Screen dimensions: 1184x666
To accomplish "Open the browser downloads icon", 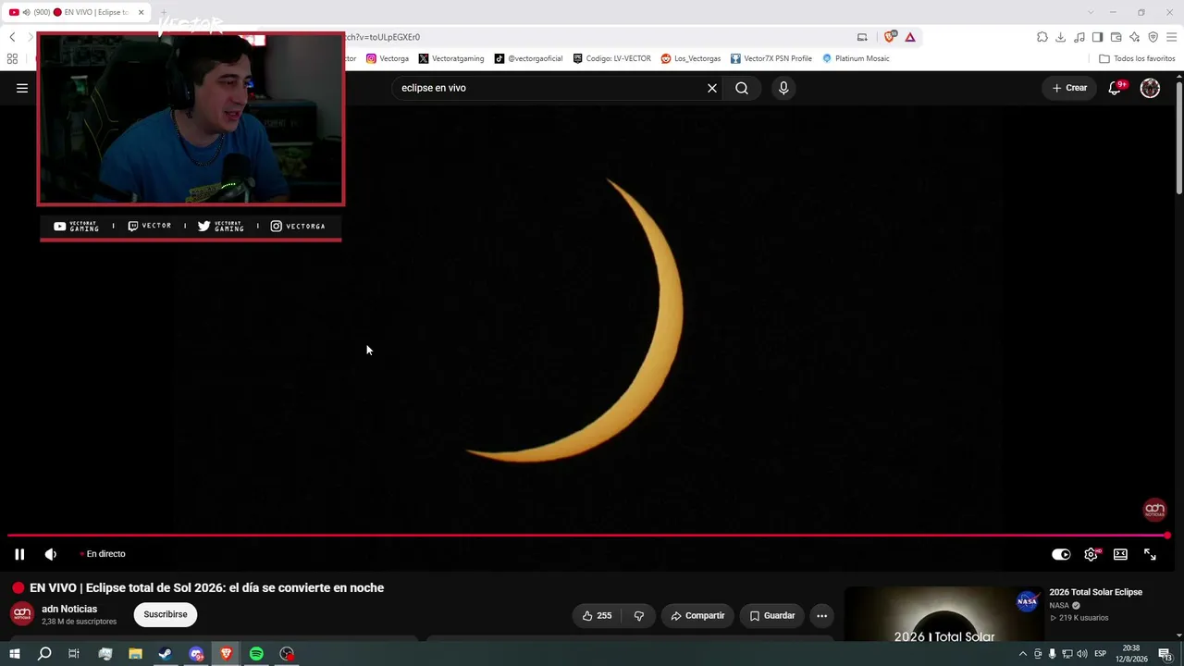I will (1061, 37).
